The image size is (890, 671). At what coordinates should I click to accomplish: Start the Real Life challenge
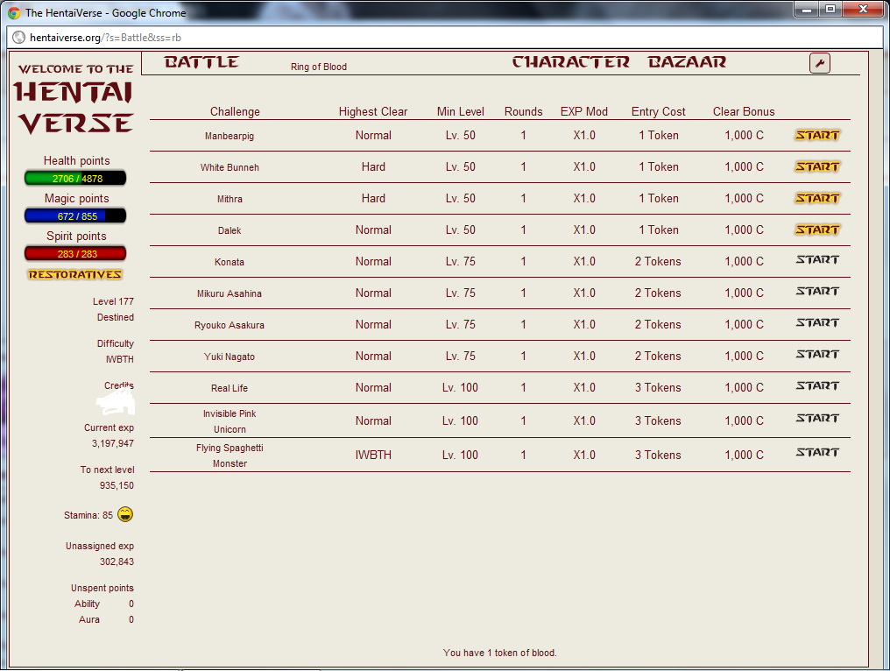tap(816, 386)
